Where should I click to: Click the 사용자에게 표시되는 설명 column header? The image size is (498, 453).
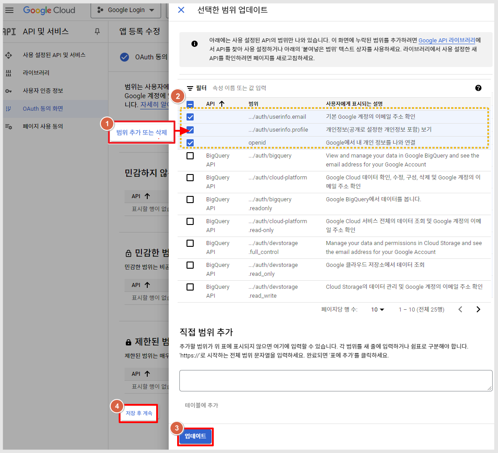point(354,104)
